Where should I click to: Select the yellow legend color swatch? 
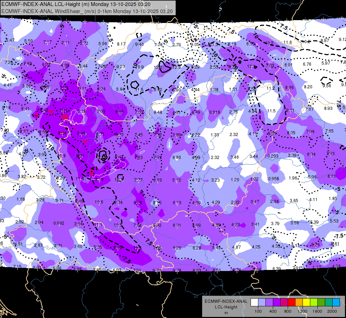(306, 302)
